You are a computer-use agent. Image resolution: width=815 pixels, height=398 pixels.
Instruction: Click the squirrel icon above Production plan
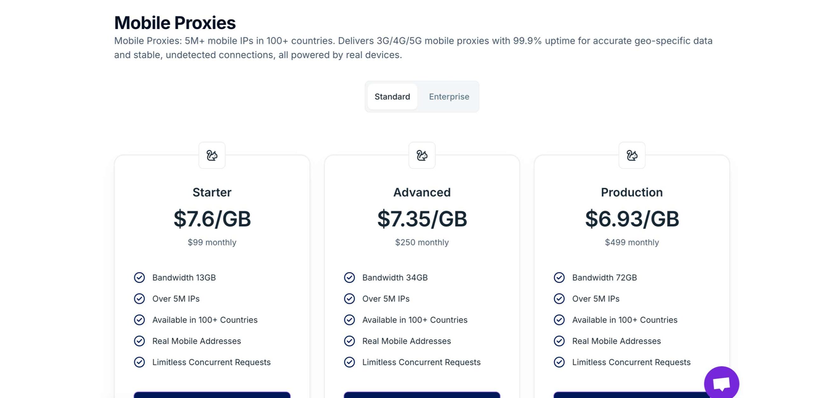[x=632, y=155]
